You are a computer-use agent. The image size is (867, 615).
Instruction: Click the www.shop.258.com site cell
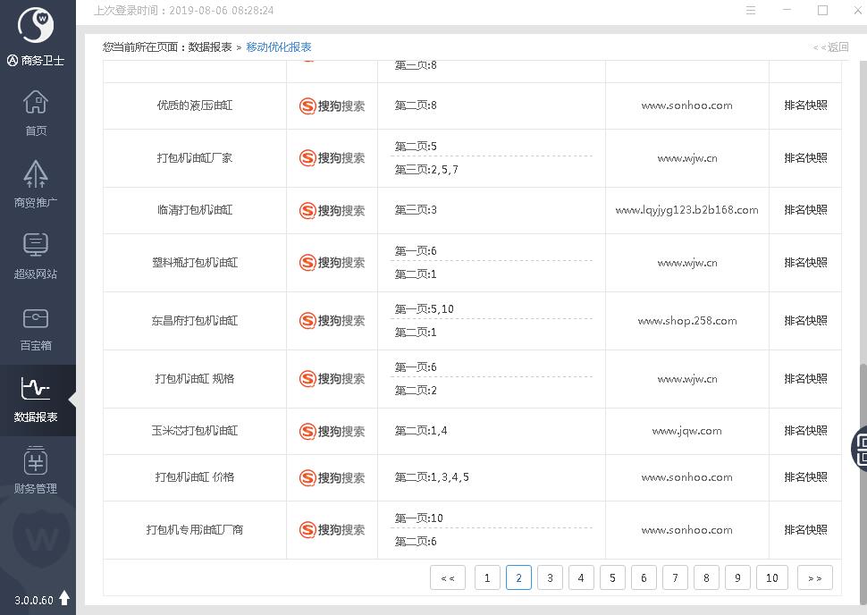[x=686, y=321]
